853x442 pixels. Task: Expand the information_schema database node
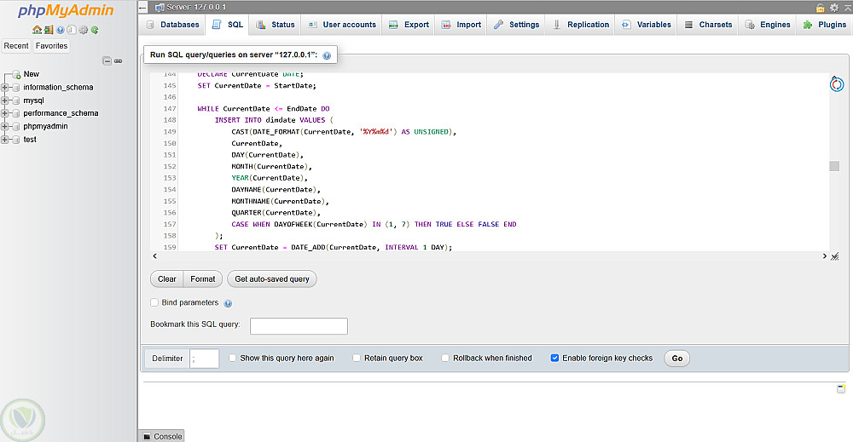point(5,88)
